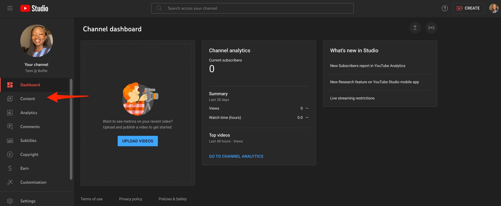Open account menu via top-right avatar
This screenshot has height=206, width=501.
pyautogui.click(x=493, y=8)
